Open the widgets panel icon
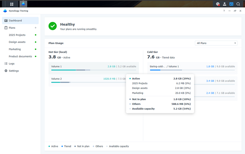Viewport: 245px width, 154px height. 231,4
